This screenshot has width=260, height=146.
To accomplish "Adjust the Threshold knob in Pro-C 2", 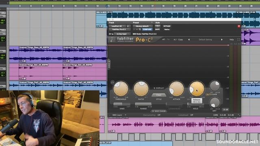I will 121,89.
